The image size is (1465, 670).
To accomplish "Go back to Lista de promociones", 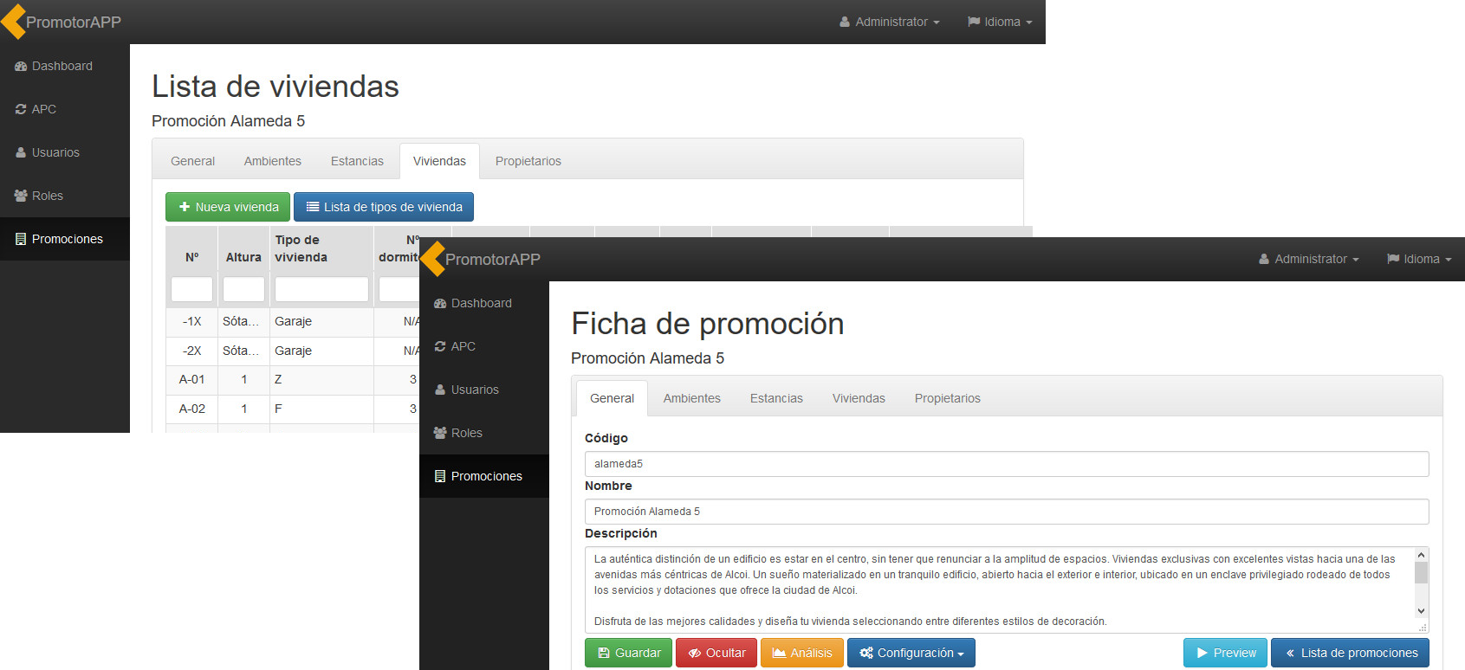I will click(x=1350, y=653).
